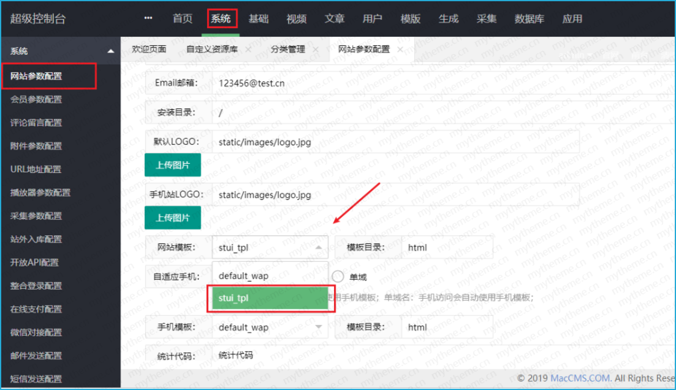Image resolution: width=676 pixels, height=390 pixels.
Task: Open the 首页 top menu
Action: pos(183,18)
